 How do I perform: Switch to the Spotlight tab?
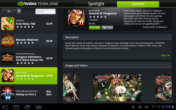pos(96,4)
